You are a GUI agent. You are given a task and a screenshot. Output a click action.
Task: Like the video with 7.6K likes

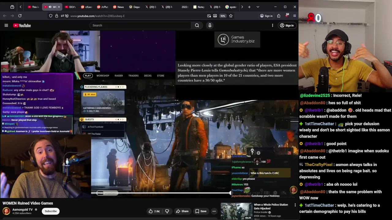click(154, 211)
